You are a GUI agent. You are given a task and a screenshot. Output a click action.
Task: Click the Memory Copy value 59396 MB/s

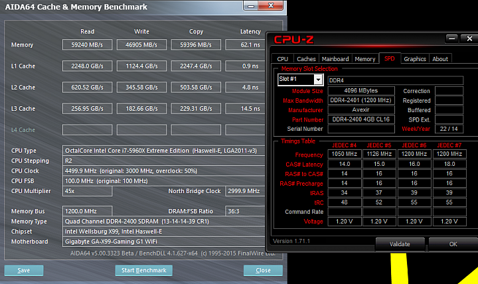click(196, 45)
